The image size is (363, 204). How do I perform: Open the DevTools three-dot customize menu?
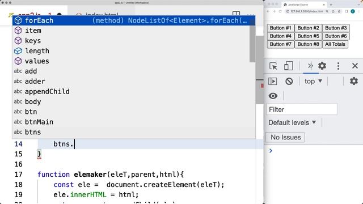pyautogui.click(x=338, y=66)
